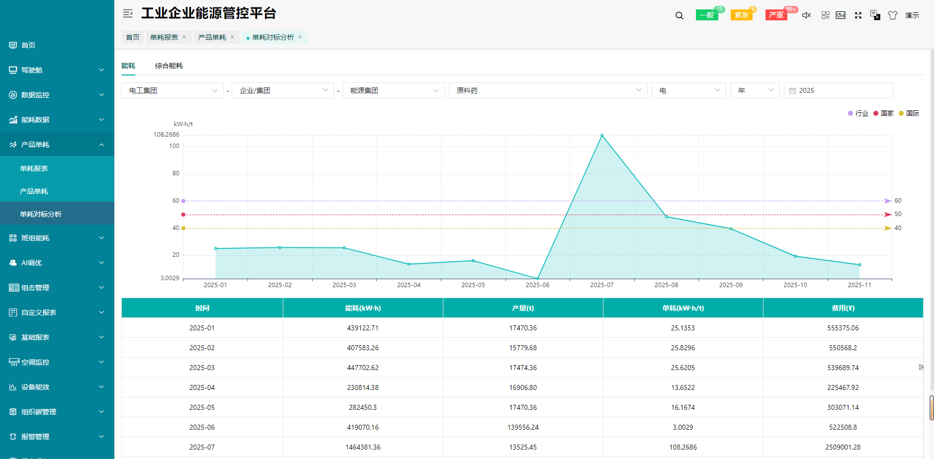934x459 pixels.
Task: Switch to the 综合能耗 tab
Action: pos(169,66)
